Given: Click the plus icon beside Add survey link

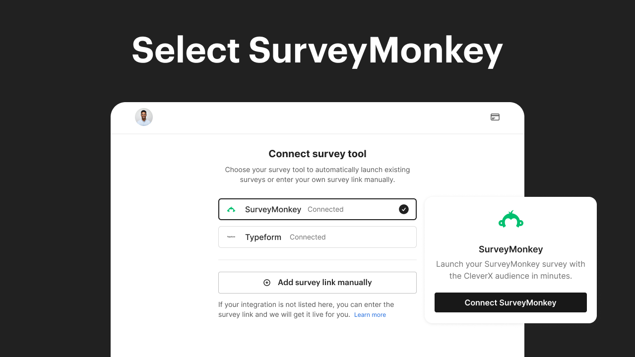Looking at the screenshot, I should tap(266, 282).
